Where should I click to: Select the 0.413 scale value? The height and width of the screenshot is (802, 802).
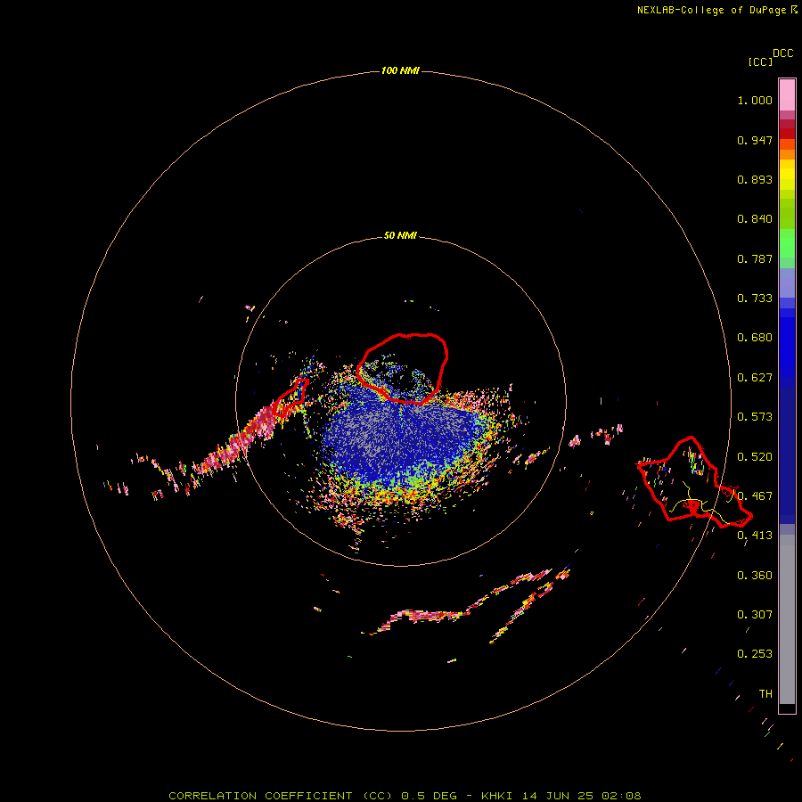click(x=755, y=536)
